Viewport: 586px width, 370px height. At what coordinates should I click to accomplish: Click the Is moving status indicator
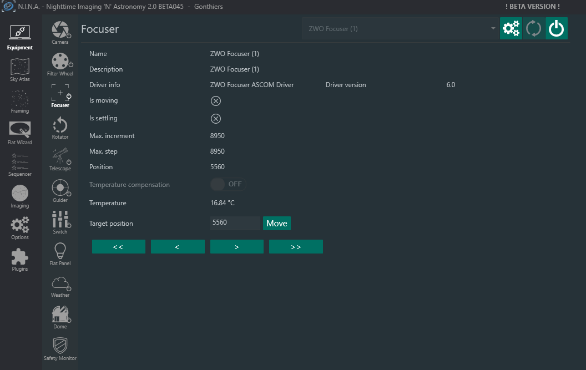click(216, 101)
